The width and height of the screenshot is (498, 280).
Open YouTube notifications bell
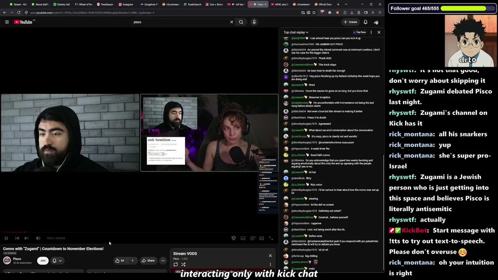click(365, 22)
